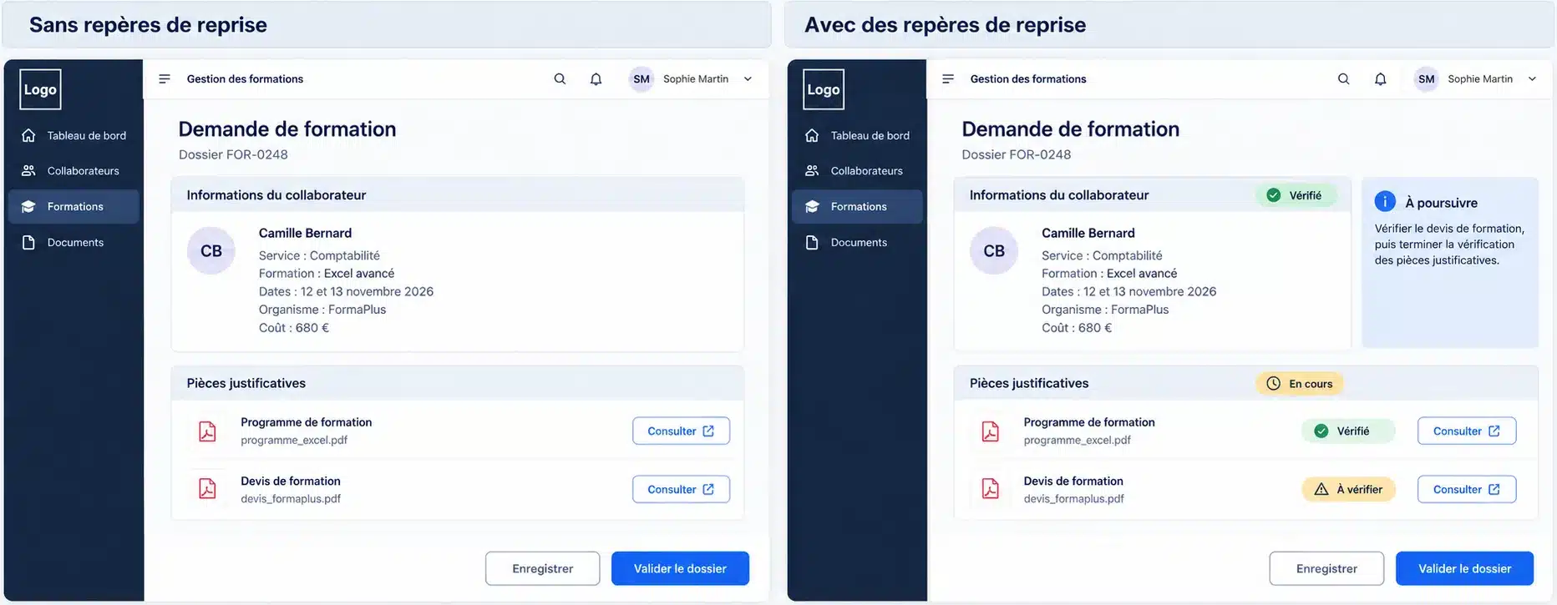This screenshot has height=605, width=1557.
Task: Click Dossier FOR-0248 text in right panel
Action: (1016, 154)
